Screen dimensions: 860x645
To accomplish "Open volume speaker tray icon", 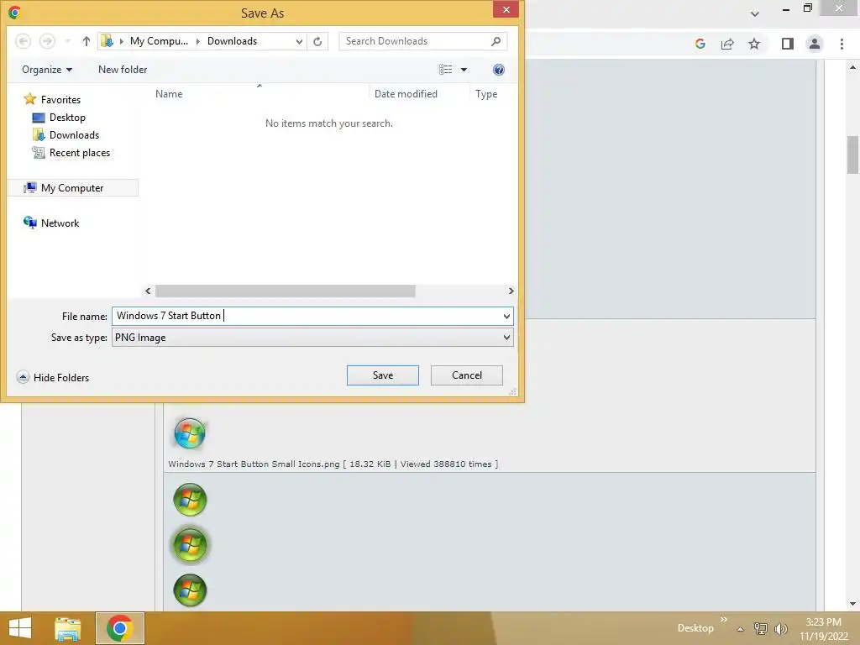I will pyautogui.click(x=781, y=628).
